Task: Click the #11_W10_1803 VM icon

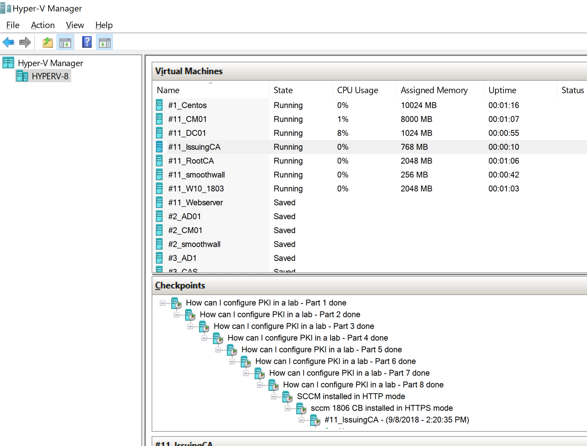Action: click(x=159, y=188)
